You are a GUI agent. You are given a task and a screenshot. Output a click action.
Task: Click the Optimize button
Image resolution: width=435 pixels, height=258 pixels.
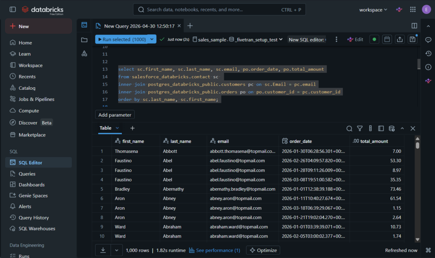point(263,250)
